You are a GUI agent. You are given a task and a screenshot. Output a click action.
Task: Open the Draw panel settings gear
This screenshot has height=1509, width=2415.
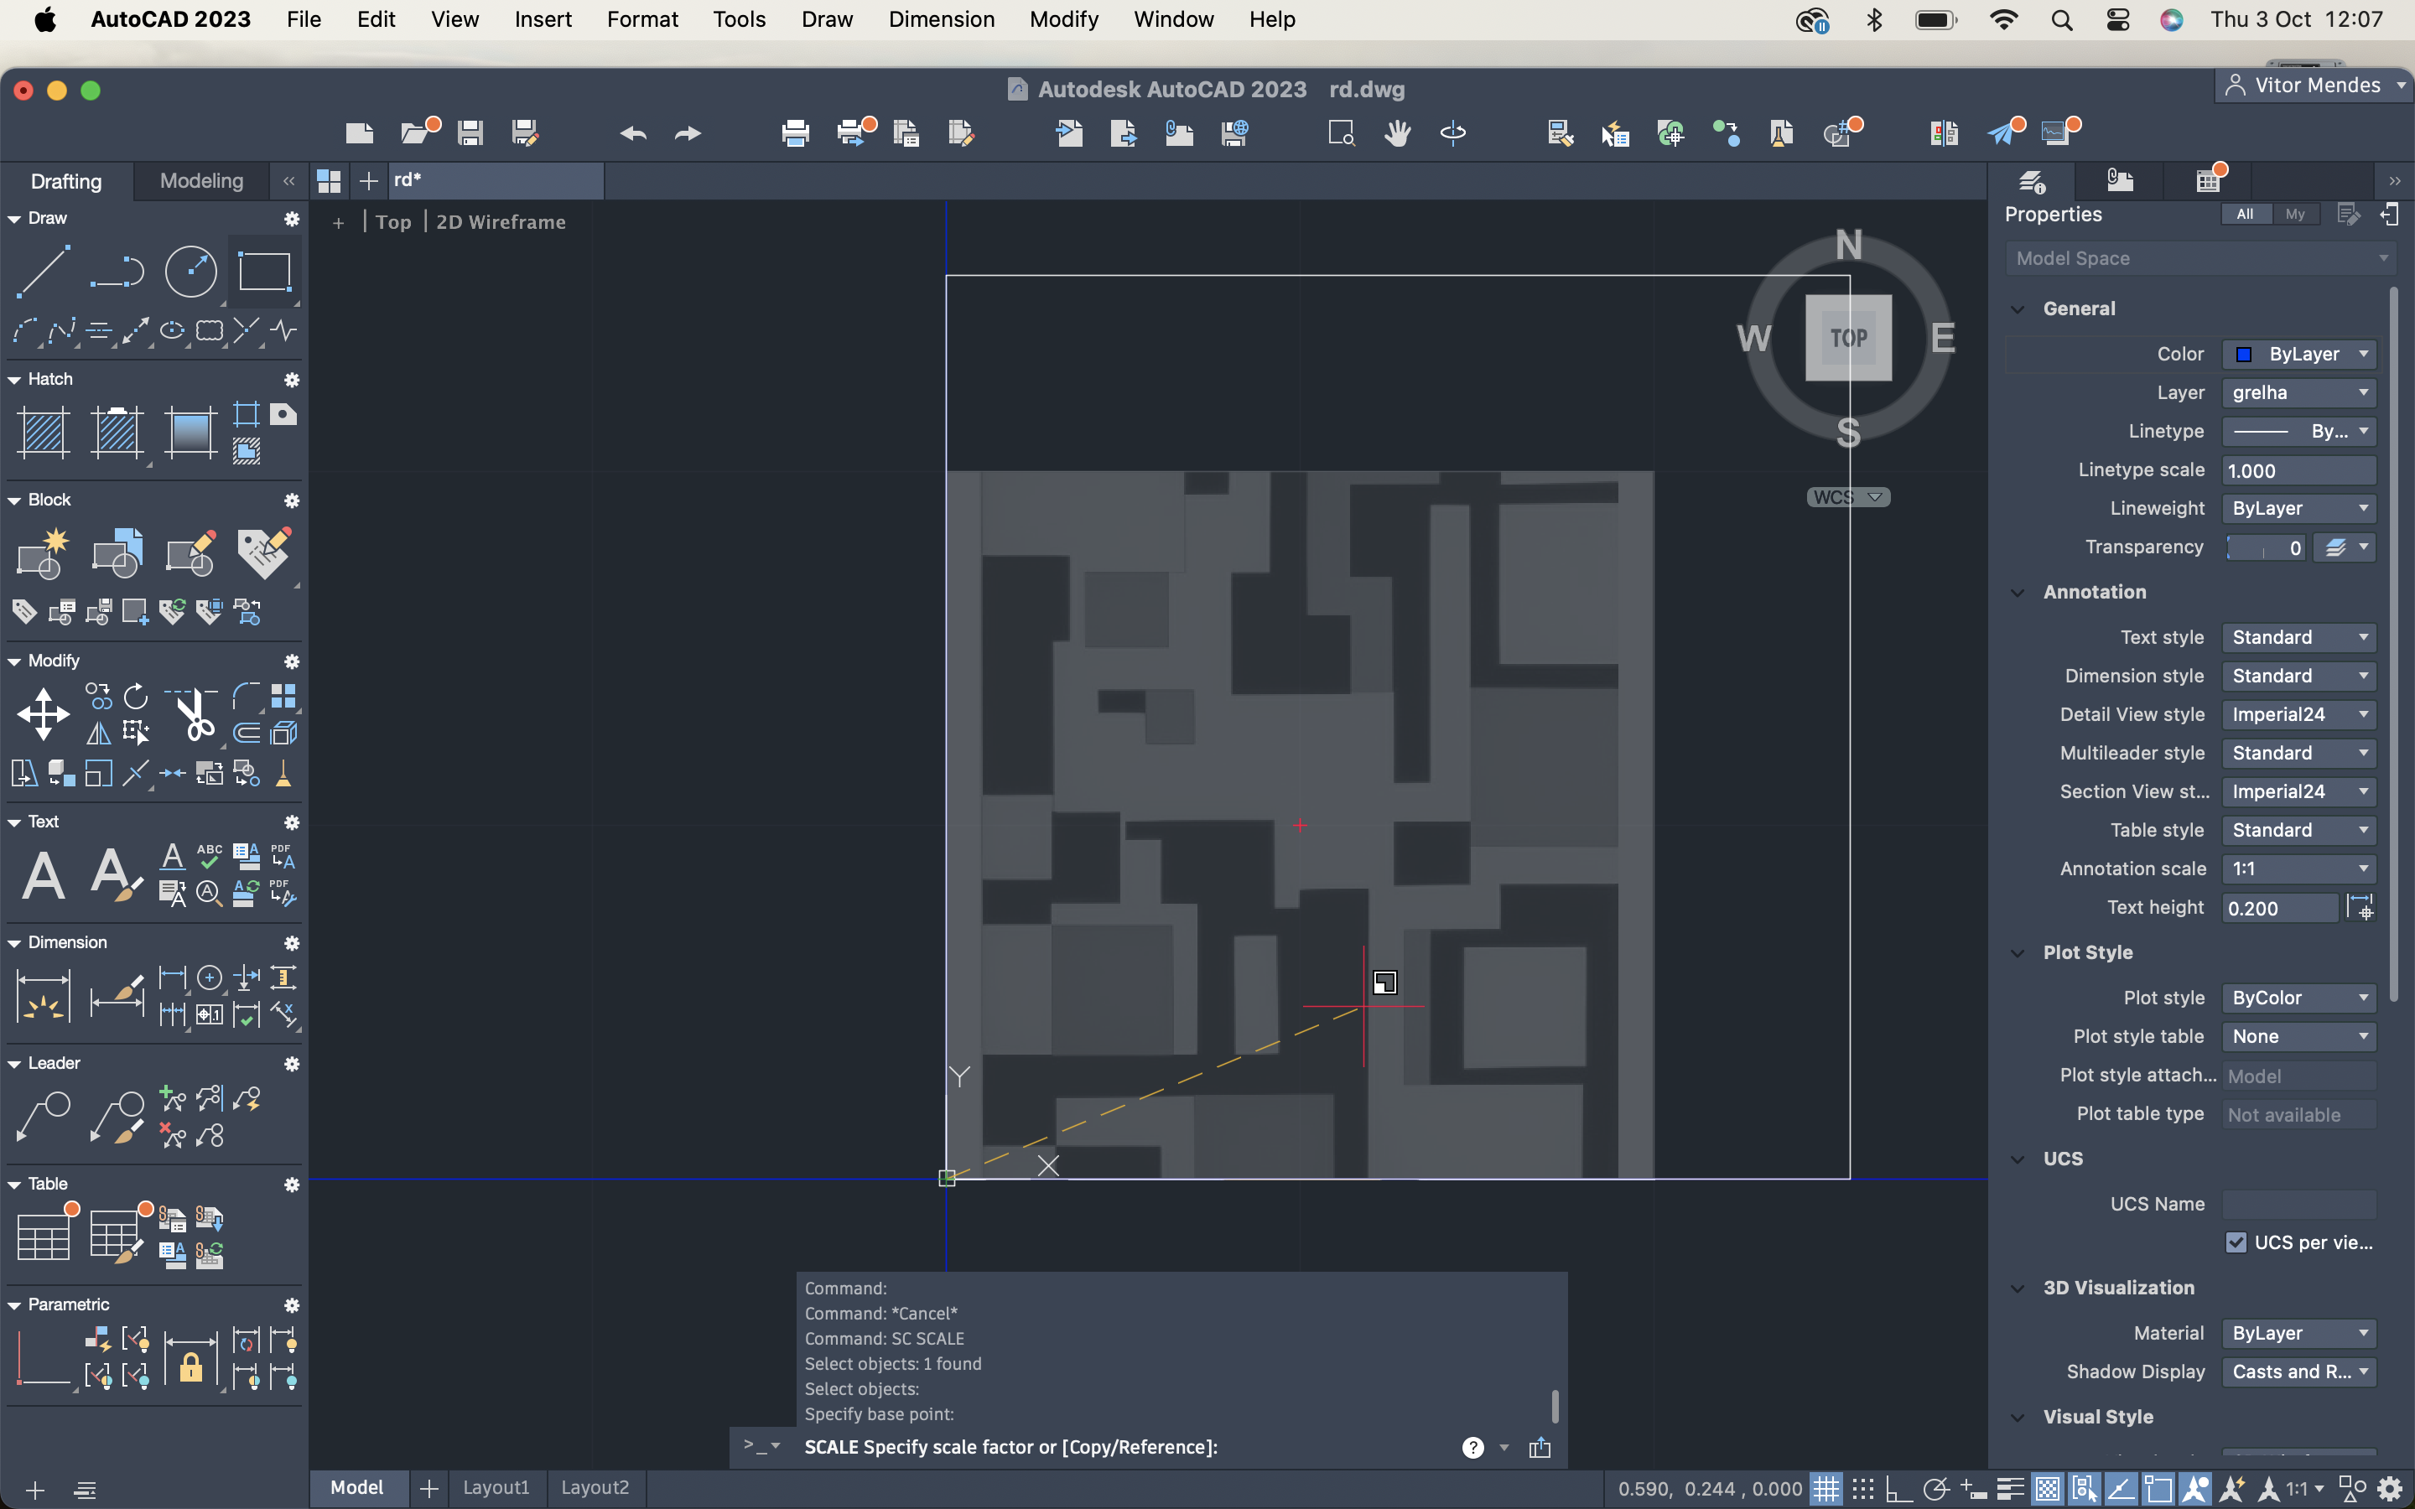292,219
